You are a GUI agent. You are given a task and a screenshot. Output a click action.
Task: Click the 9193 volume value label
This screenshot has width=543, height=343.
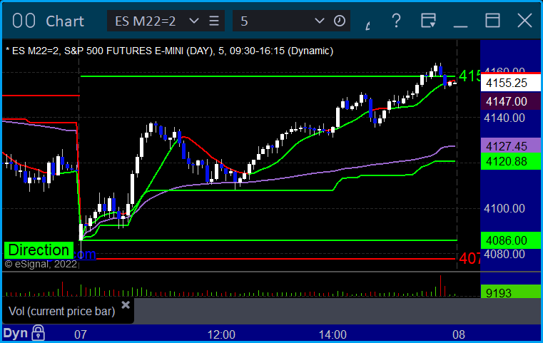510,293
